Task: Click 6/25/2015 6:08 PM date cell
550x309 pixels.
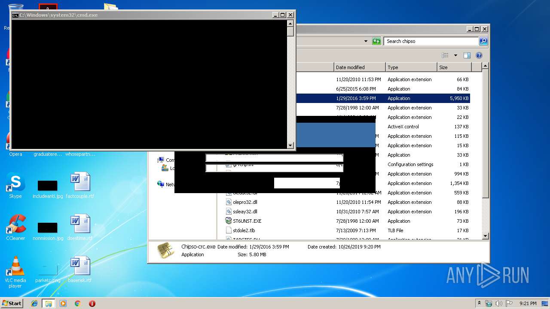Action: pyautogui.click(x=356, y=89)
